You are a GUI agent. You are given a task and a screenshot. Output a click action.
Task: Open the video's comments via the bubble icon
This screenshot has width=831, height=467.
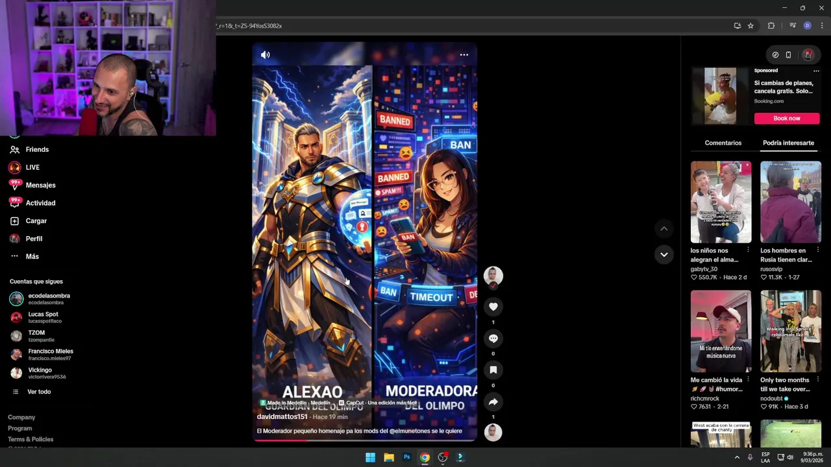(493, 339)
